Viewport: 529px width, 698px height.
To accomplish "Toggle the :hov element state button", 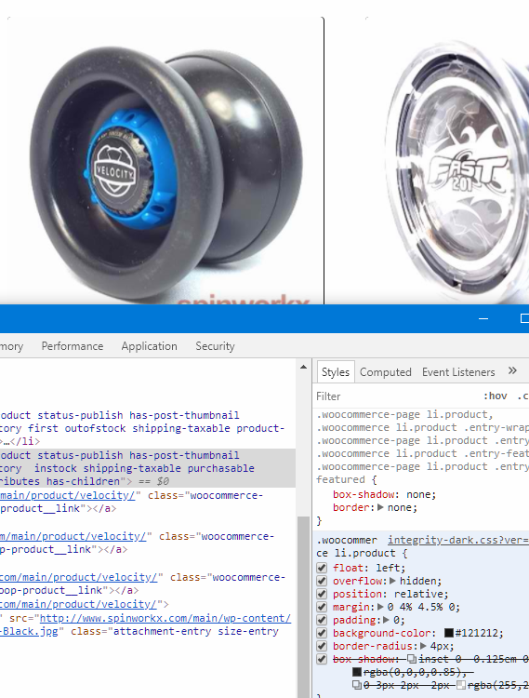I will tap(496, 396).
